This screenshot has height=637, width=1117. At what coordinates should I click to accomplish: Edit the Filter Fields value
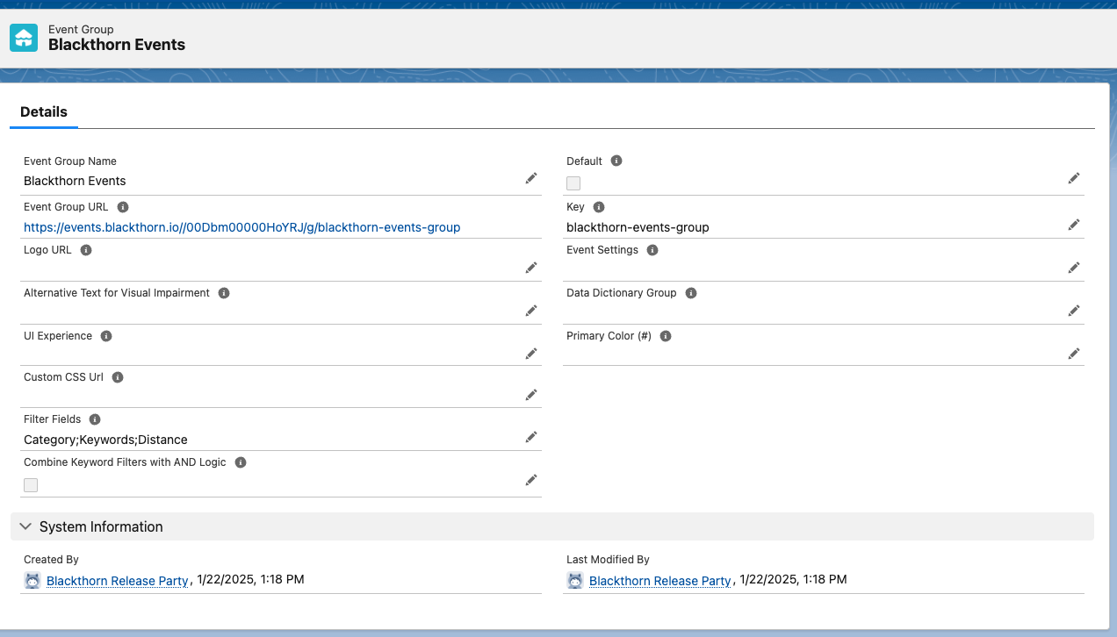pyautogui.click(x=531, y=437)
